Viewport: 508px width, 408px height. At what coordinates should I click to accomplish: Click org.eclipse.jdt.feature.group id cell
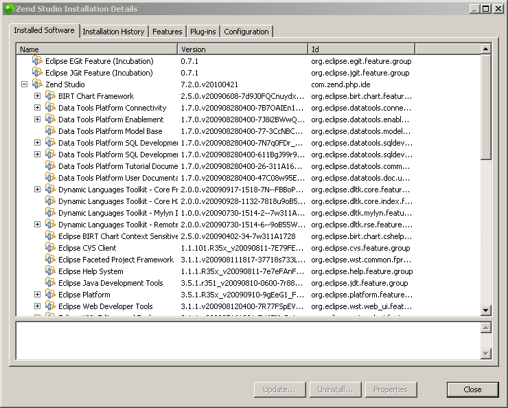(x=360, y=282)
